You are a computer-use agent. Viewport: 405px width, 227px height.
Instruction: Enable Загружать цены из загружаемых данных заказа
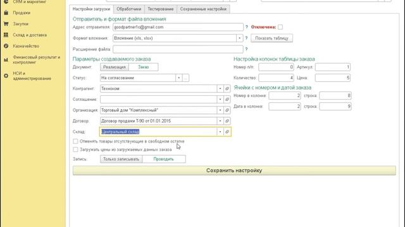coord(75,149)
